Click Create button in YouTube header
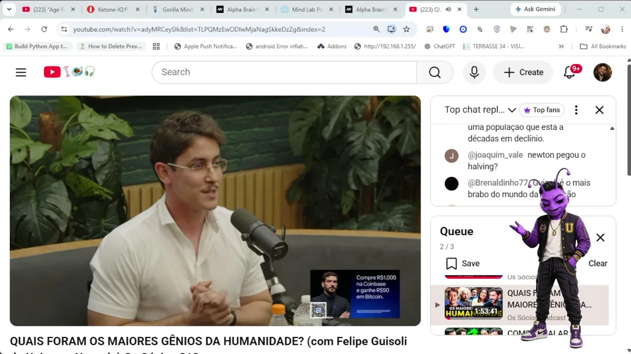This screenshot has width=631, height=354. point(523,72)
